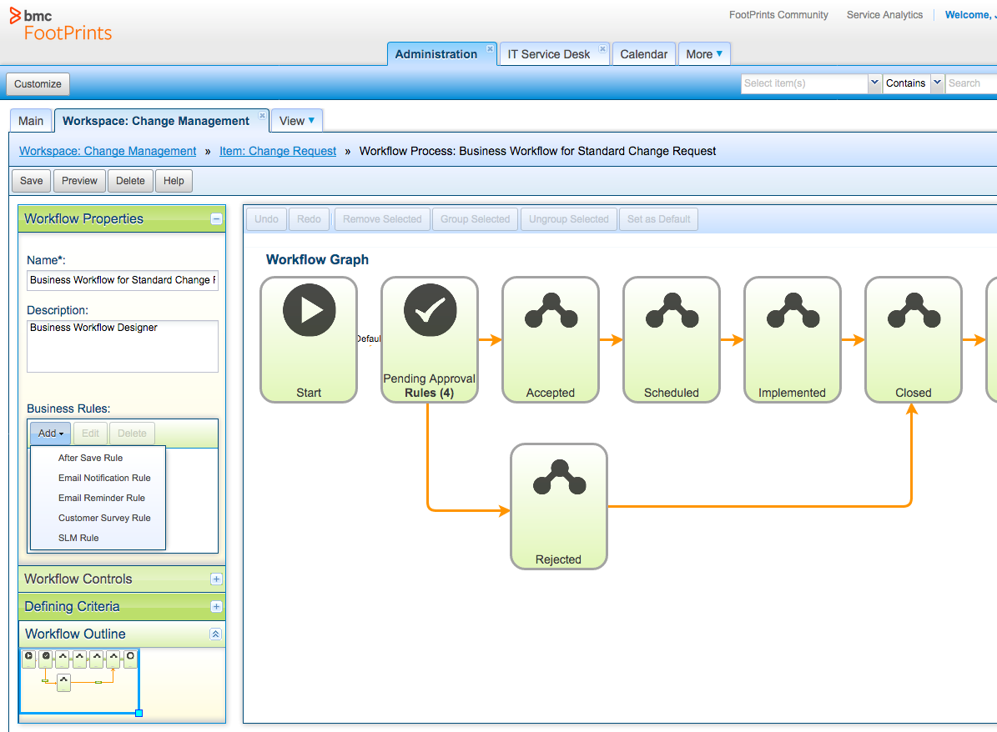The height and width of the screenshot is (732, 997).
Task: Click the workflow Name input field
Action: tap(122, 280)
